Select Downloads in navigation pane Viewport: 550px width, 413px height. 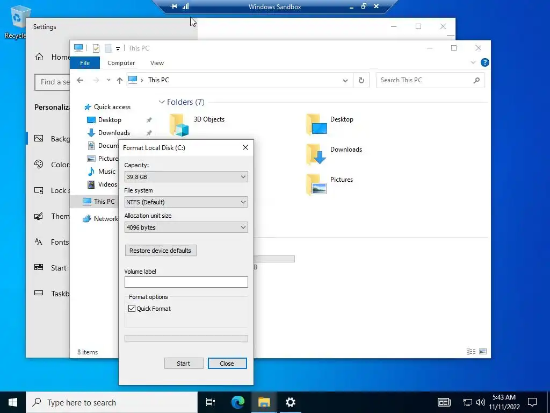[108, 133]
